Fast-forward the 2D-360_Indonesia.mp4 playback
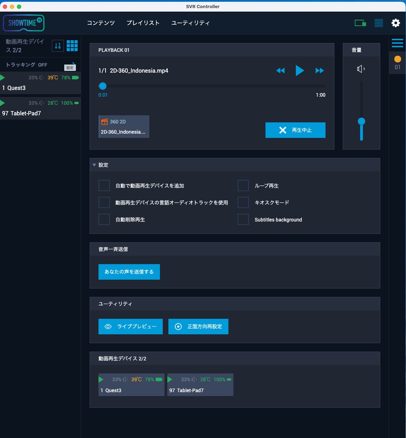Image resolution: width=406 pixels, height=438 pixels. coord(320,71)
